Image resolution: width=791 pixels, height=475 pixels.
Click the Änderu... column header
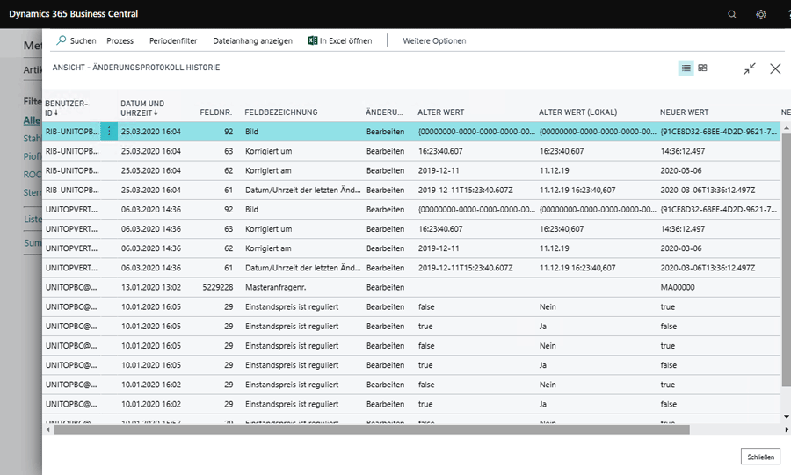384,112
